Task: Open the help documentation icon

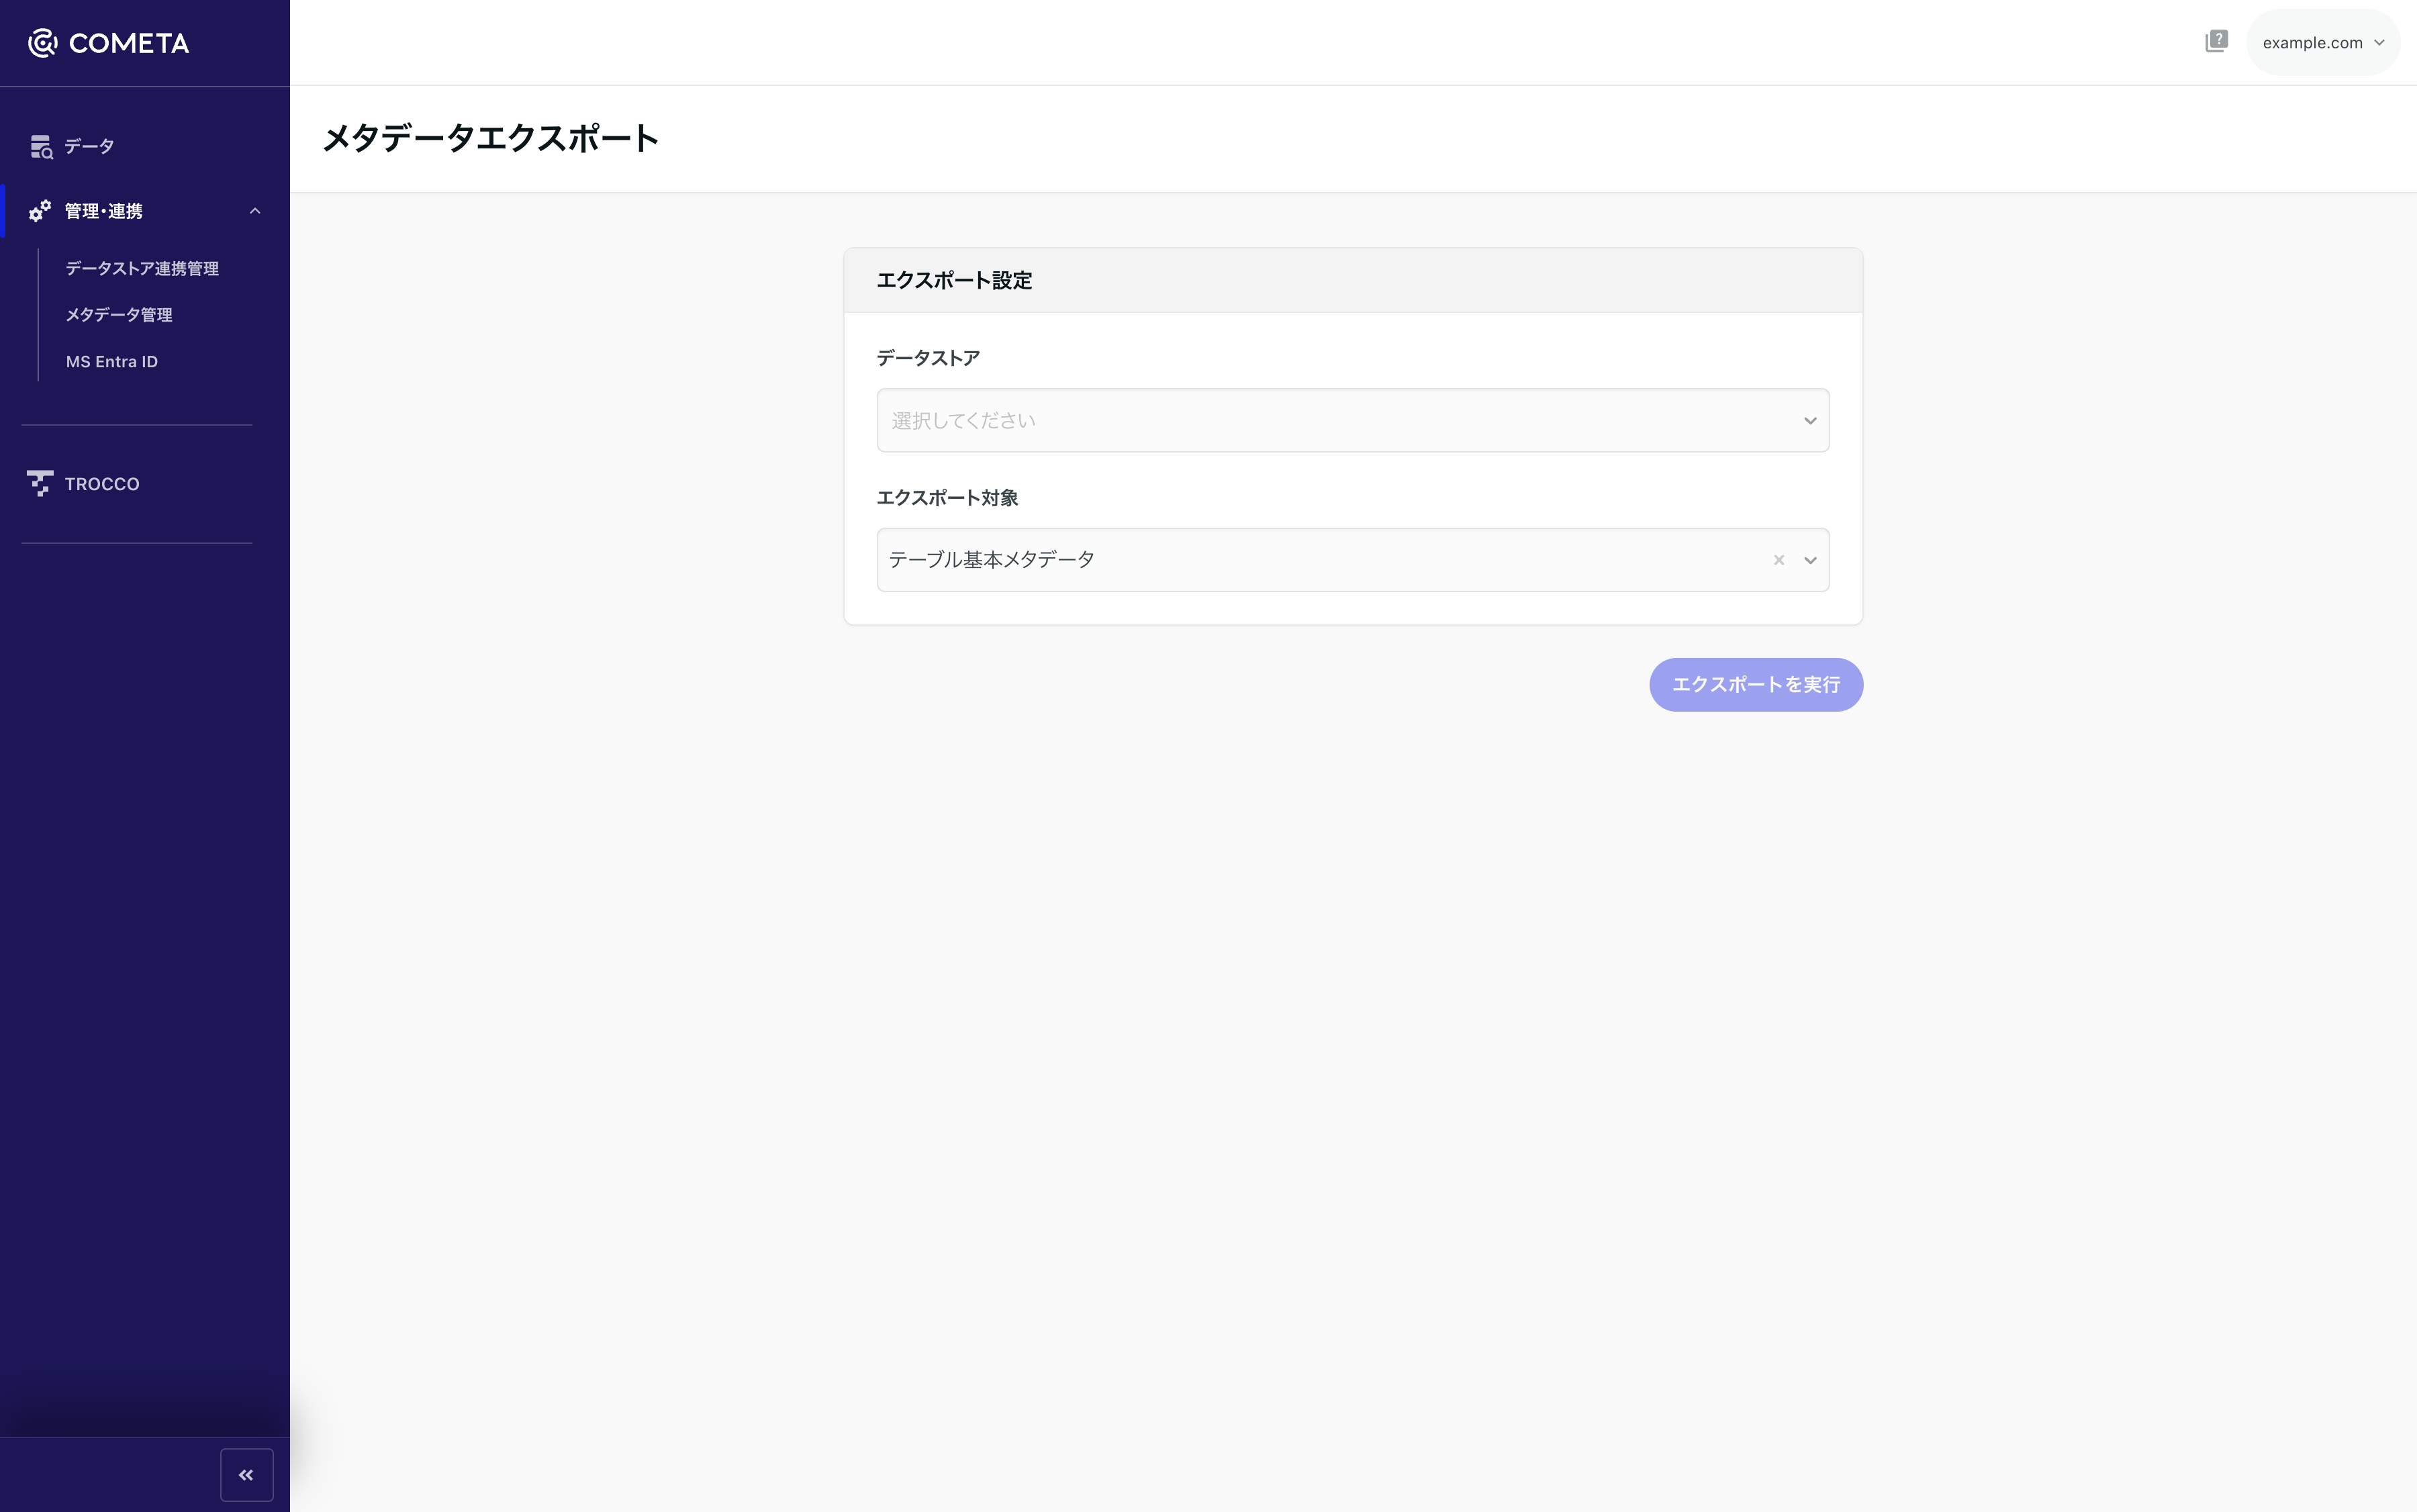Action: 2216,42
